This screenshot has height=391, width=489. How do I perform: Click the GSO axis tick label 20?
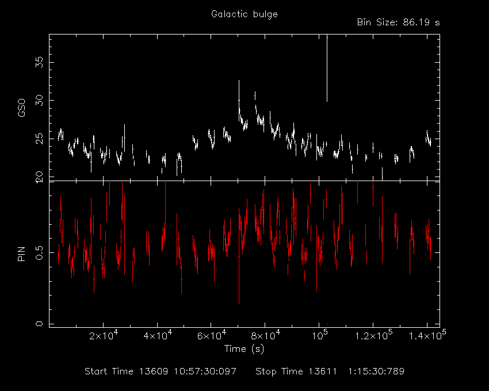click(x=40, y=177)
